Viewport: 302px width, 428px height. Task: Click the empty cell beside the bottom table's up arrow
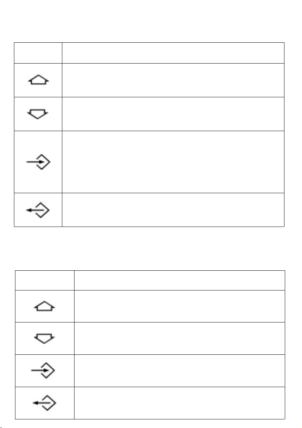[x=179, y=306]
